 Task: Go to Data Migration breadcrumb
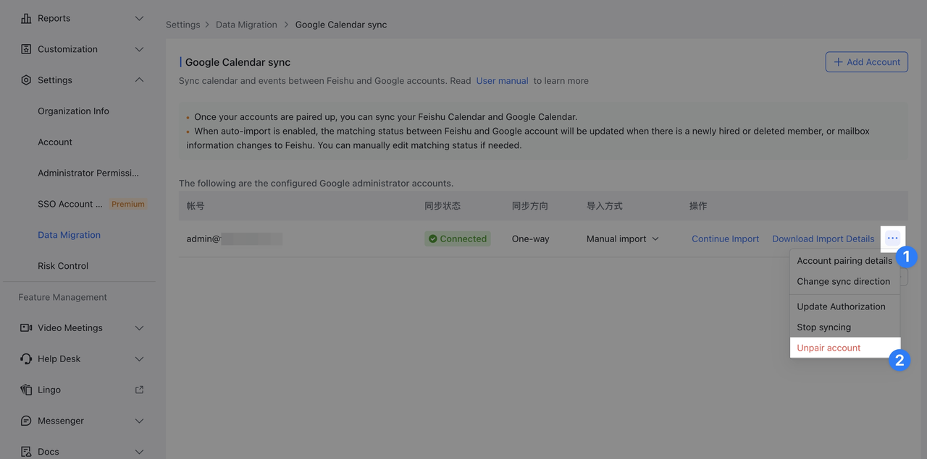pyautogui.click(x=246, y=25)
